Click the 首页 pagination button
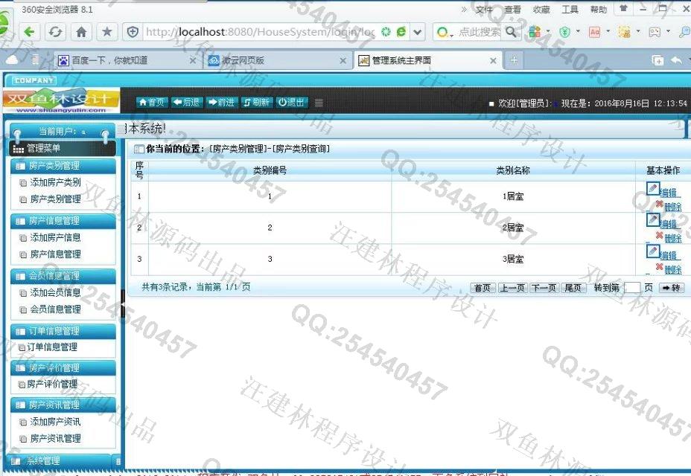Image resolution: width=691 pixels, height=476 pixels. click(483, 288)
